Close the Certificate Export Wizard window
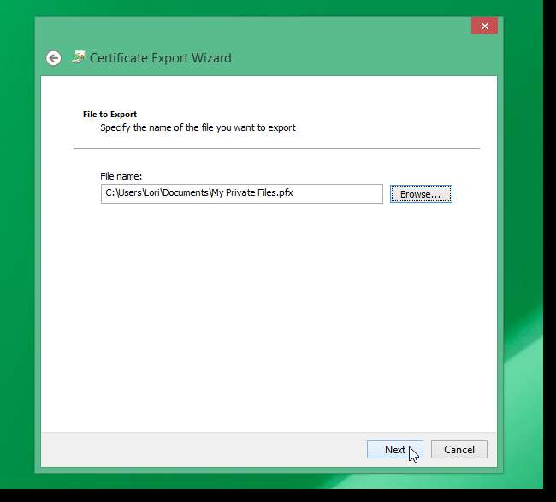Screen dimensions: 556x502 (484, 26)
